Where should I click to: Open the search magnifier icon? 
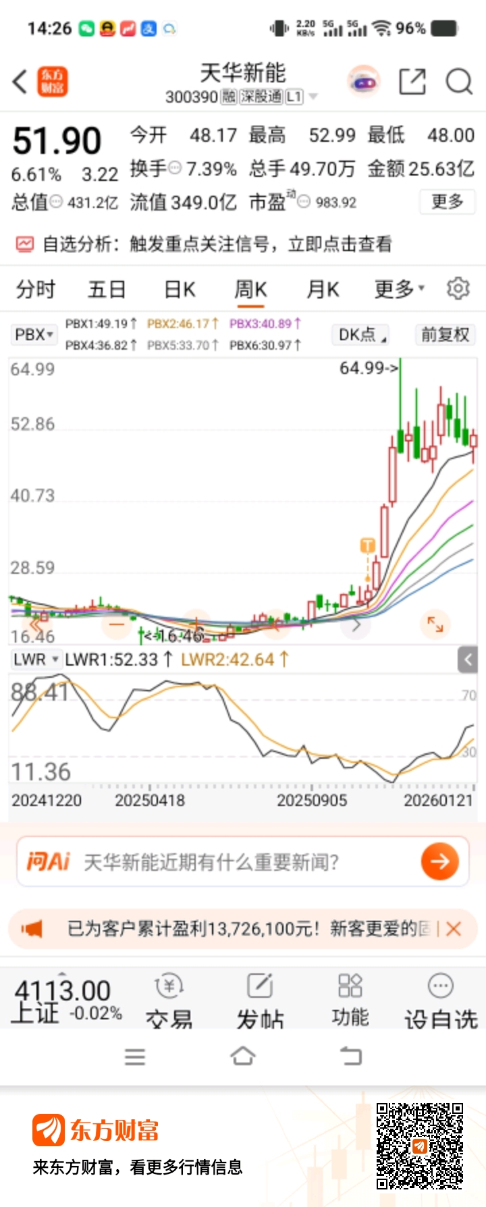[459, 82]
